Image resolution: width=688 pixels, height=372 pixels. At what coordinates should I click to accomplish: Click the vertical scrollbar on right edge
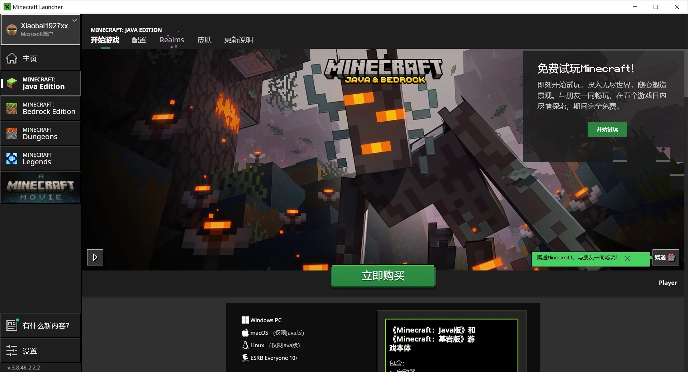(x=686, y=72)
